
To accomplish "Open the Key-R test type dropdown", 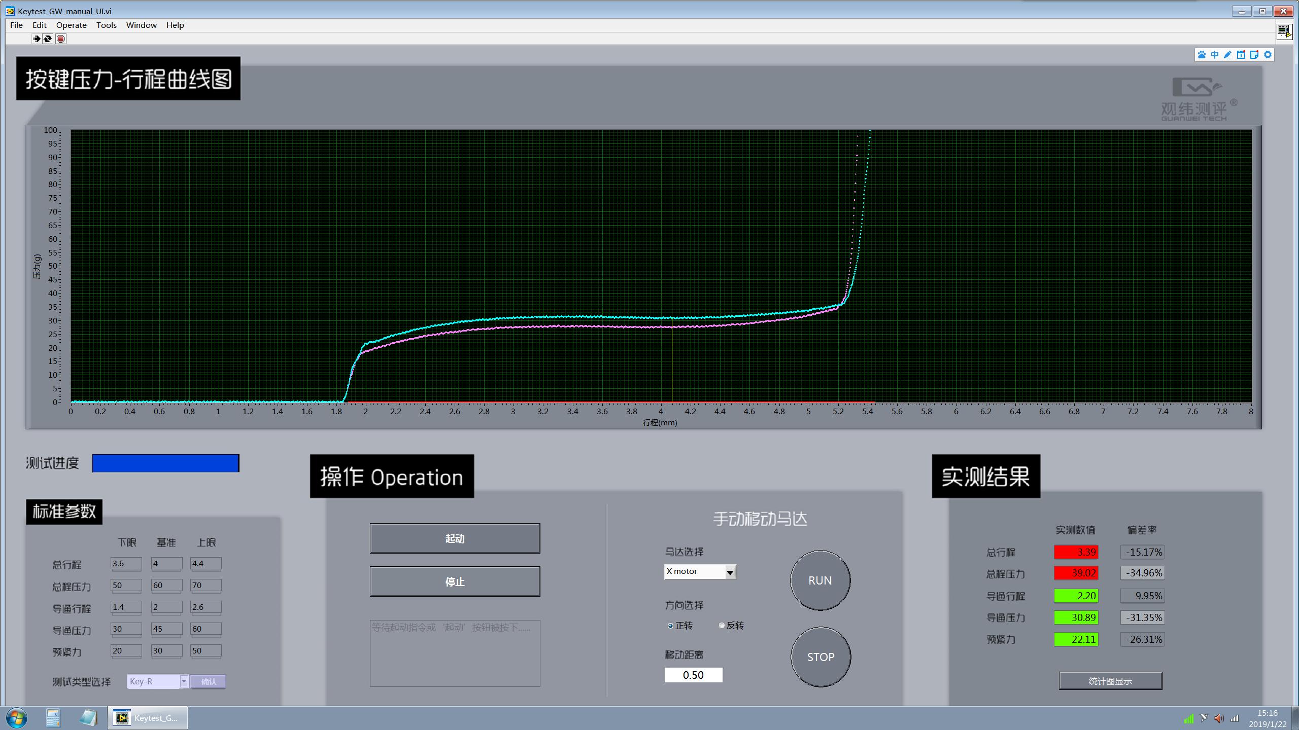I will tap(184, 681).
